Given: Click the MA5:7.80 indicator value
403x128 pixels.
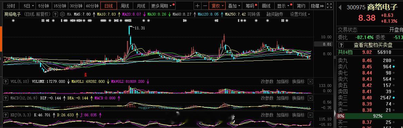Looking at the screenshot, I should click(82, 14).
